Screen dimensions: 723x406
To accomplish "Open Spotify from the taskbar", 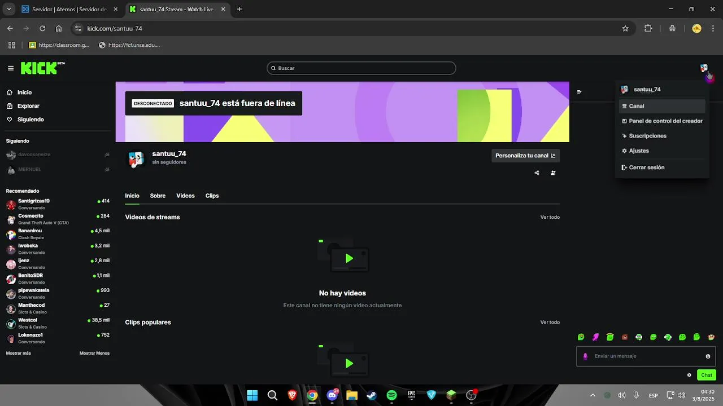I will tap(391, 395).
